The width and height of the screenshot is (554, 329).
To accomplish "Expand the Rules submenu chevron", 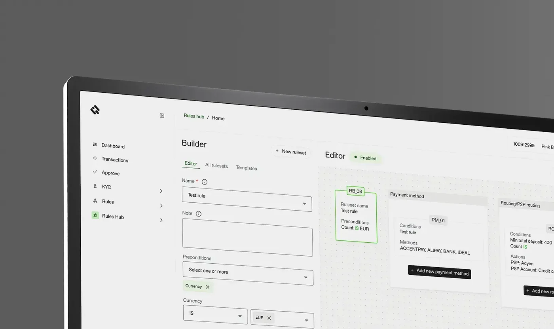I will pyautogui.click(x=161, y=205).
